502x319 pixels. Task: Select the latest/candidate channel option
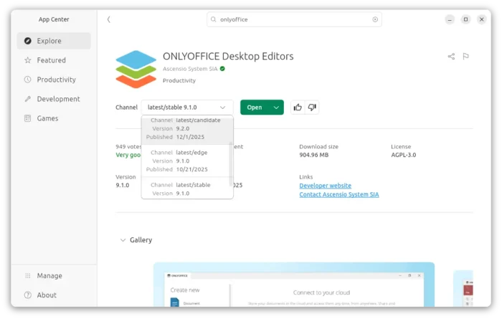(186, 128)
